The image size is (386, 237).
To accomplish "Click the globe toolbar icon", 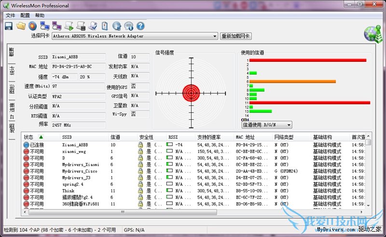I will click(x=117, y=26).
